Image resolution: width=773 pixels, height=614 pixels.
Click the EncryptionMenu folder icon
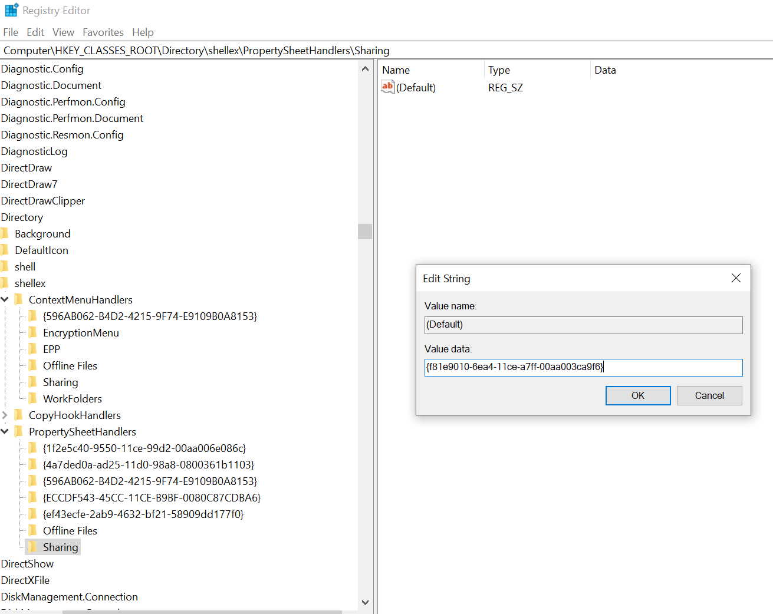tap(33, 332)
